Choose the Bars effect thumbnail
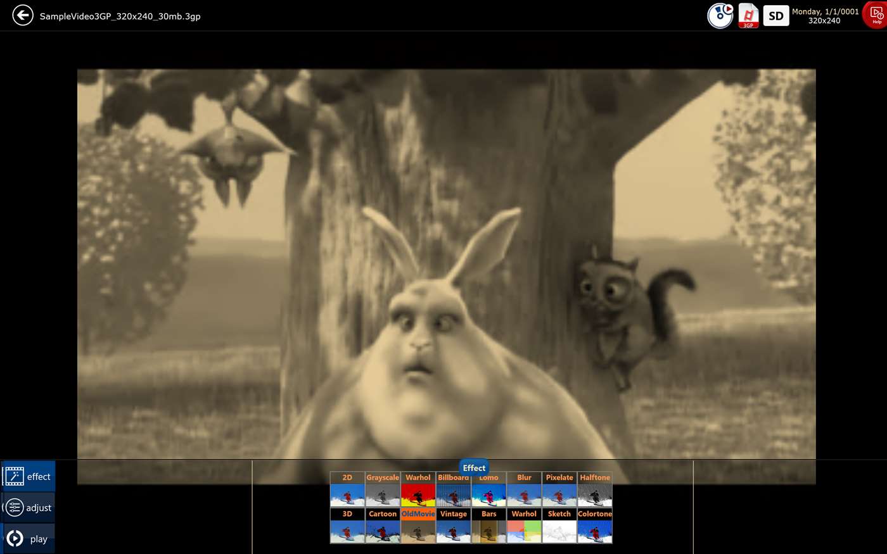The image size is (887, 554). click(488, 526)
